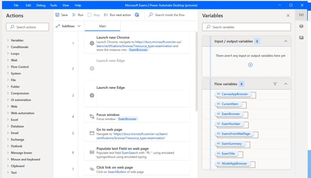Click ExamSearch link in step 6
311x178 pixels.
click(130, 153)
